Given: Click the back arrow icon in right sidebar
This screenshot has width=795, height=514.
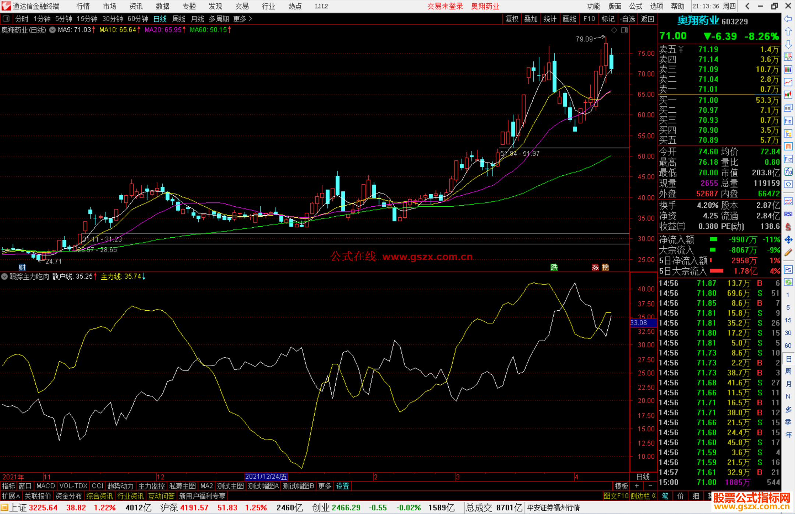Looking at the screenshot, I should [788, 19].
